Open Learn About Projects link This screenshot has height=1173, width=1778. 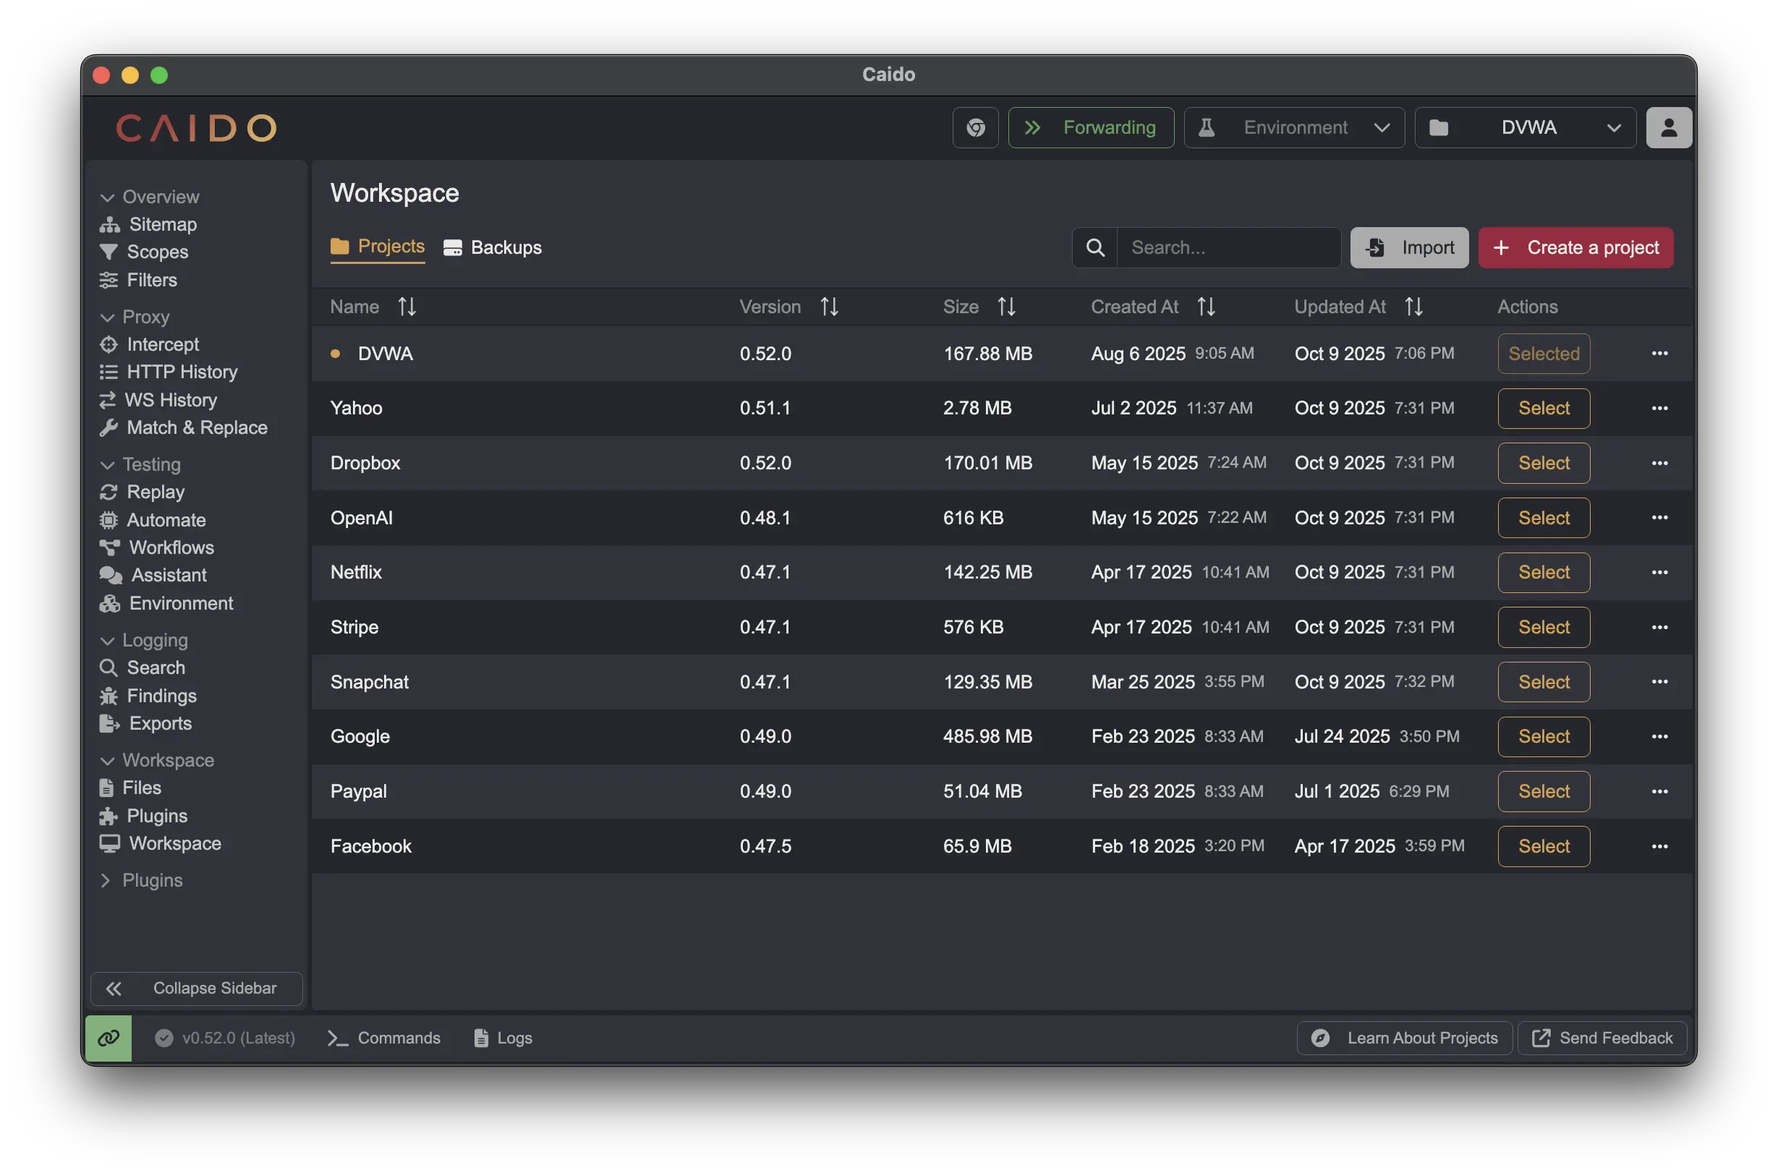point(1405,1038)
